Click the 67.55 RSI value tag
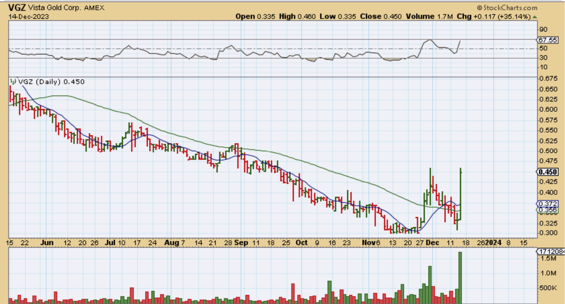 (x=547, y=40)
